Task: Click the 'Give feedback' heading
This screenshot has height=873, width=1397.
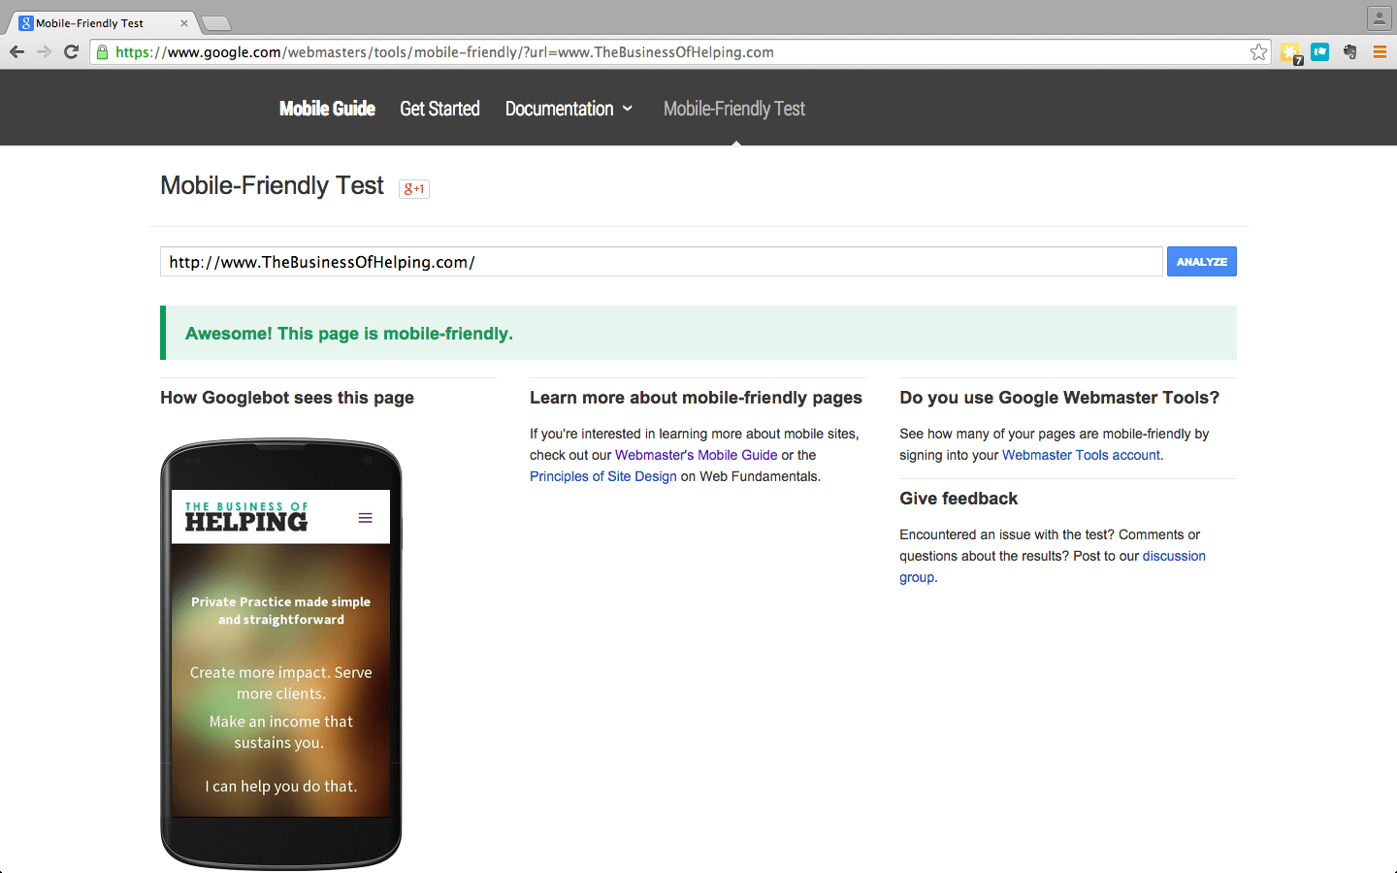Action: [958, 499]
